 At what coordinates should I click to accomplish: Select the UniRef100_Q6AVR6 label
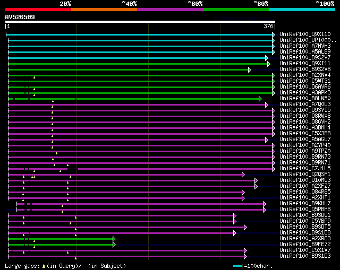[x=305, y=87]
